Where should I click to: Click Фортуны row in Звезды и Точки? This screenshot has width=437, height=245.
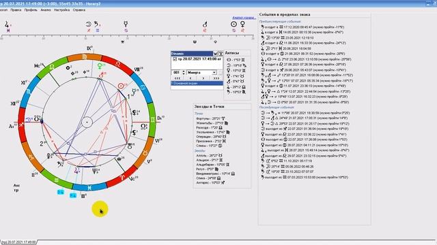[x=210, y=118]
